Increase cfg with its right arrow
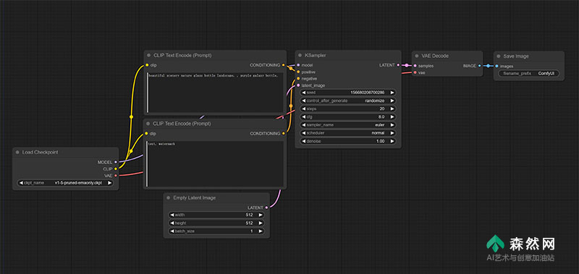 click(x=392, y=116)
